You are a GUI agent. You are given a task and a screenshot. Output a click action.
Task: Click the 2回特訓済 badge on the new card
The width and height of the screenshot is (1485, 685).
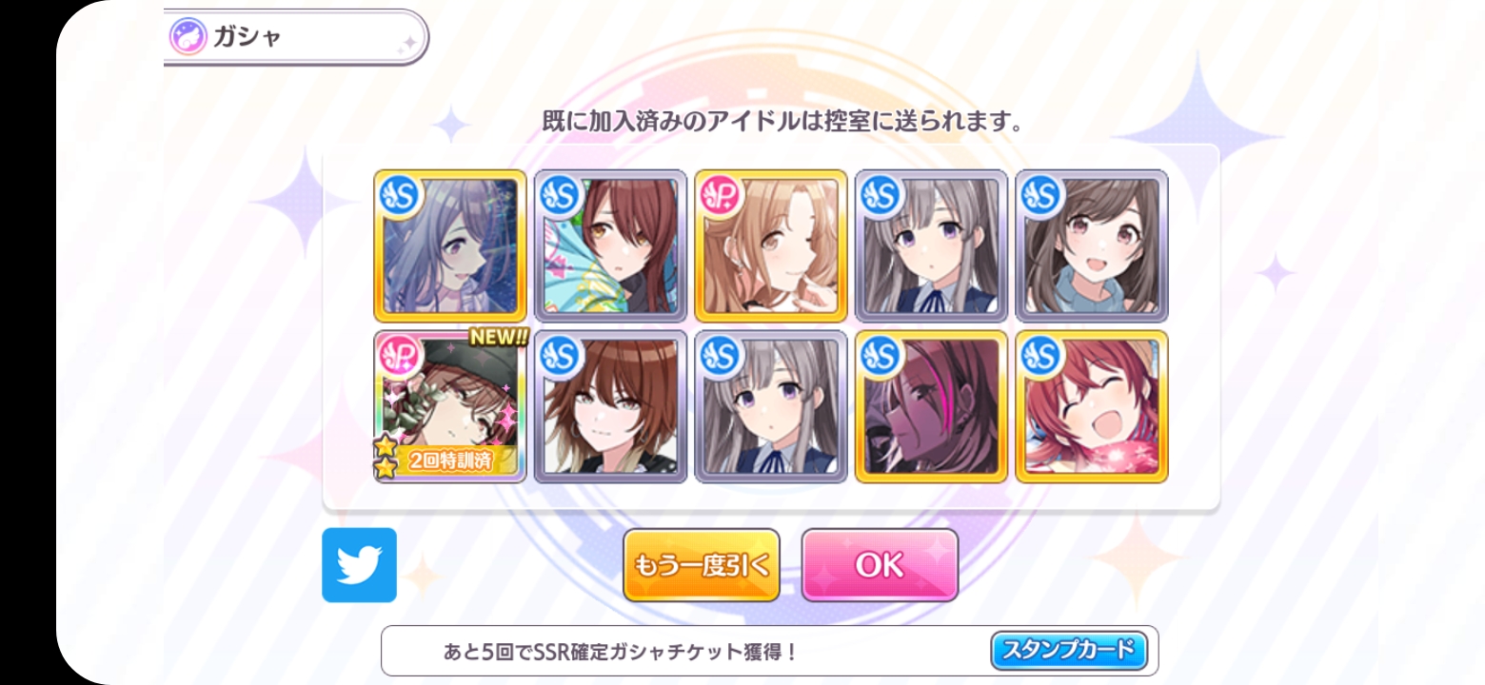point(451,461)
